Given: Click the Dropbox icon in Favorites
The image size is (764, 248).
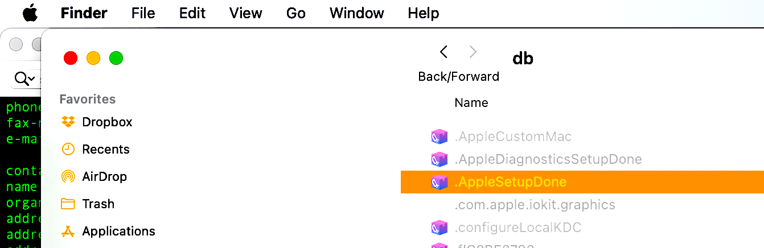Looking at the screenshot, I should tap(68, 122).
